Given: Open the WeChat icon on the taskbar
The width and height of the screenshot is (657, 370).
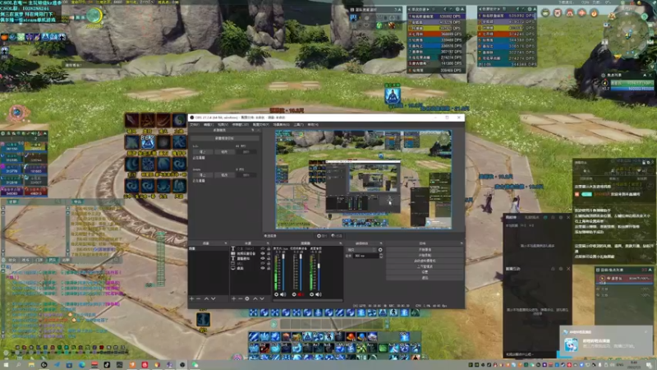Looking at the screenshot, I should point(195,365).
